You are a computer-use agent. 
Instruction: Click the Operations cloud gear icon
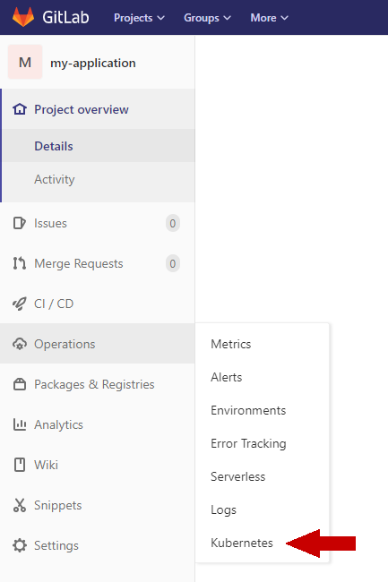pos(20,344)
